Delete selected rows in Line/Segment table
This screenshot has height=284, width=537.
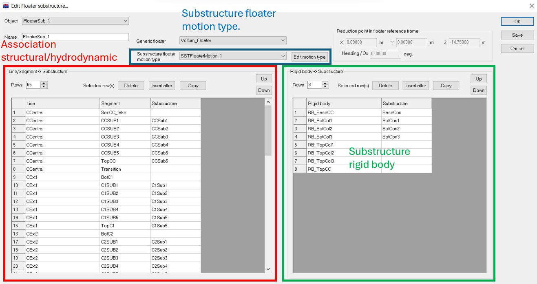point(131,86)
